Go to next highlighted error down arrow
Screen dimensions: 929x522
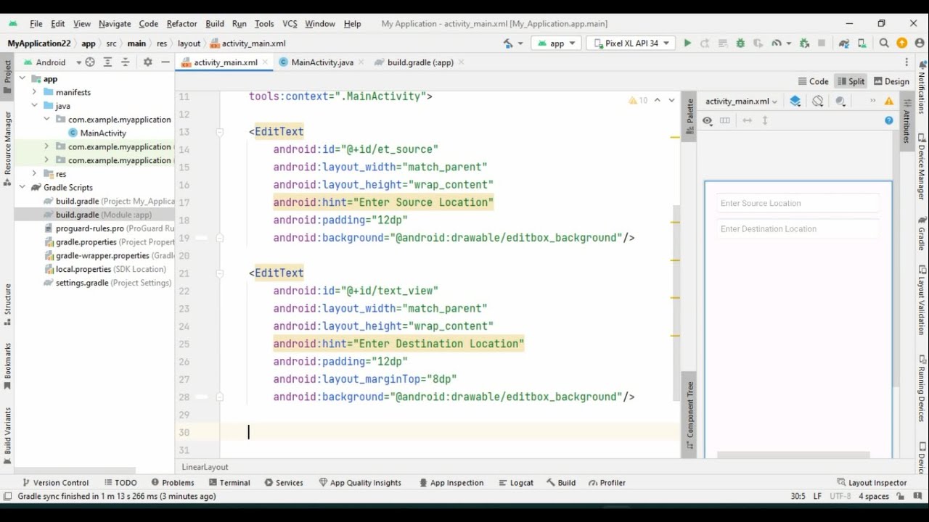[671, 100]
